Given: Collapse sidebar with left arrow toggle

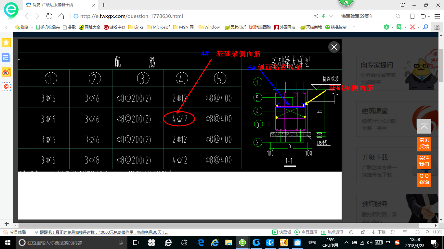Looking at the screenshot, I should 7,27.
